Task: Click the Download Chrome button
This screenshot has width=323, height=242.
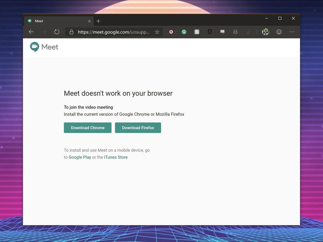Action: pyautogui.click(x=87, y=128)
